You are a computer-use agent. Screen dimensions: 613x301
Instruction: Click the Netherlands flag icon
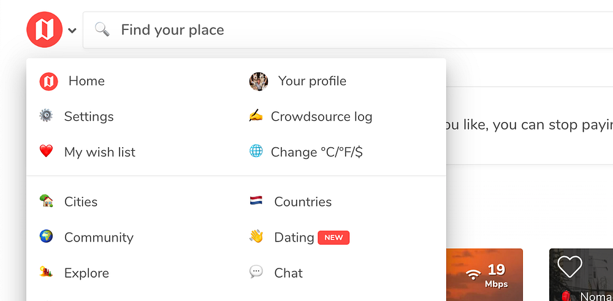(x=256, y=201)
